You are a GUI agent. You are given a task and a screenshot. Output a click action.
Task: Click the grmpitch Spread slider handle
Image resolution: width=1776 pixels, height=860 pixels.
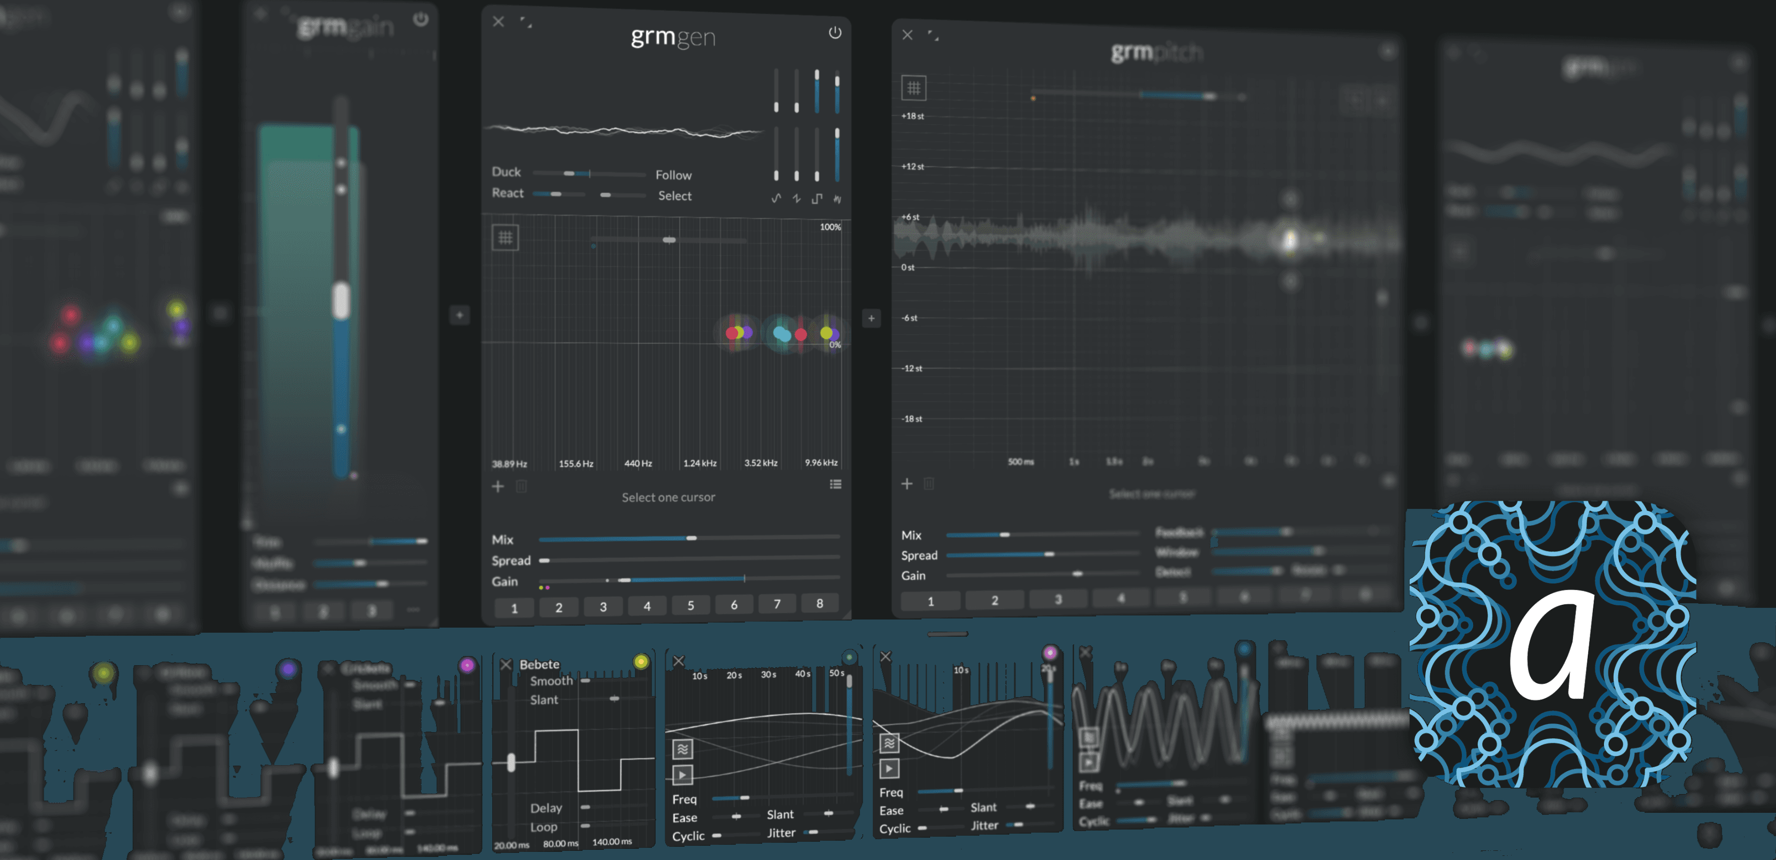(x=1049, y=554)
